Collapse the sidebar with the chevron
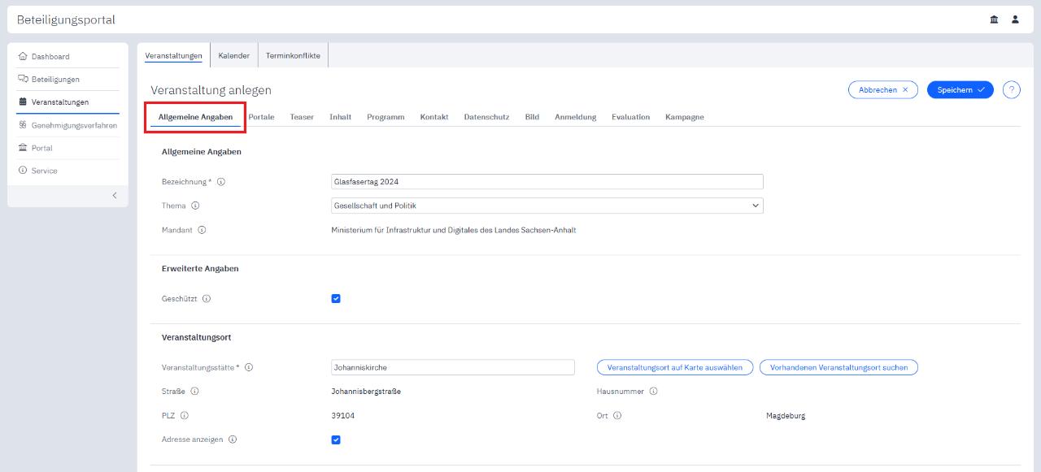The width and height of the screenshot is (1041, 472). click(115, 195)
